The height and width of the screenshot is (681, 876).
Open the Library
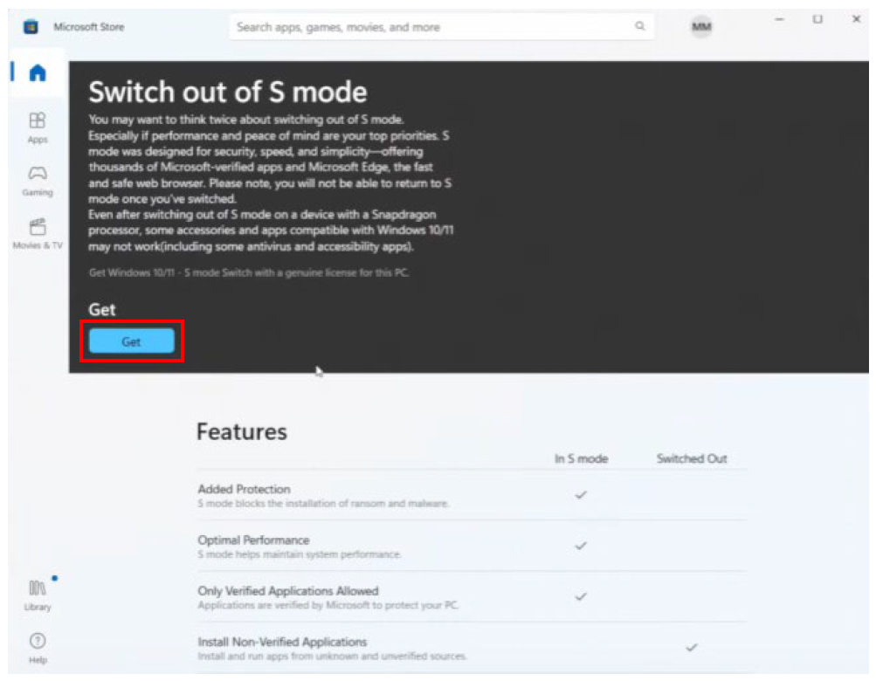[x=38, y=594]
